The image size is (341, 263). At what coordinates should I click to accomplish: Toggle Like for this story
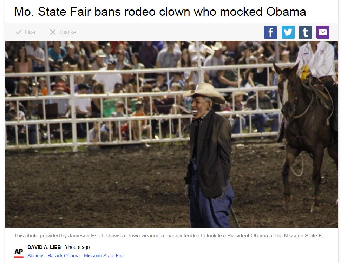tap(25, 32)
